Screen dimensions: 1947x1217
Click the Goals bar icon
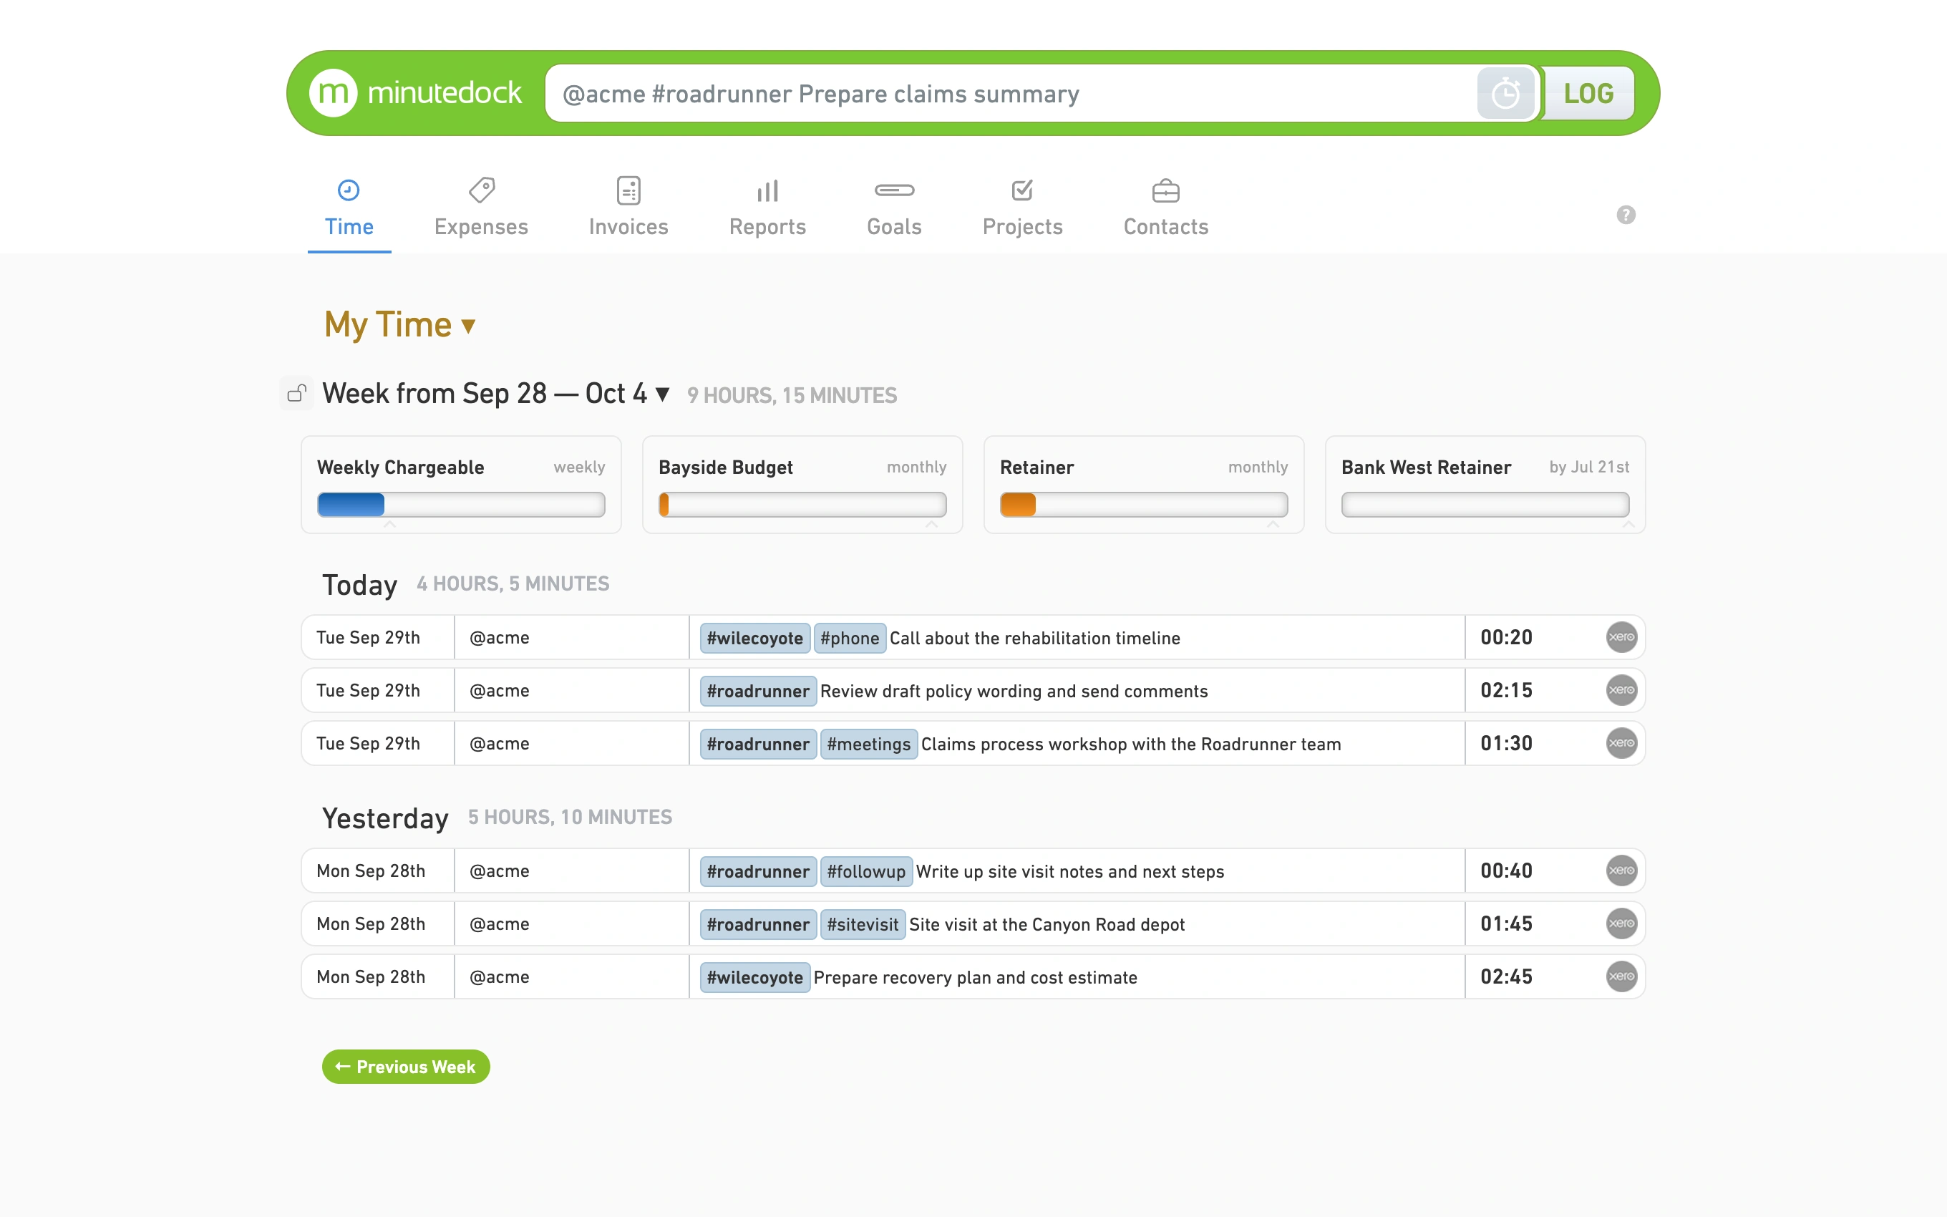coord(894,190)
